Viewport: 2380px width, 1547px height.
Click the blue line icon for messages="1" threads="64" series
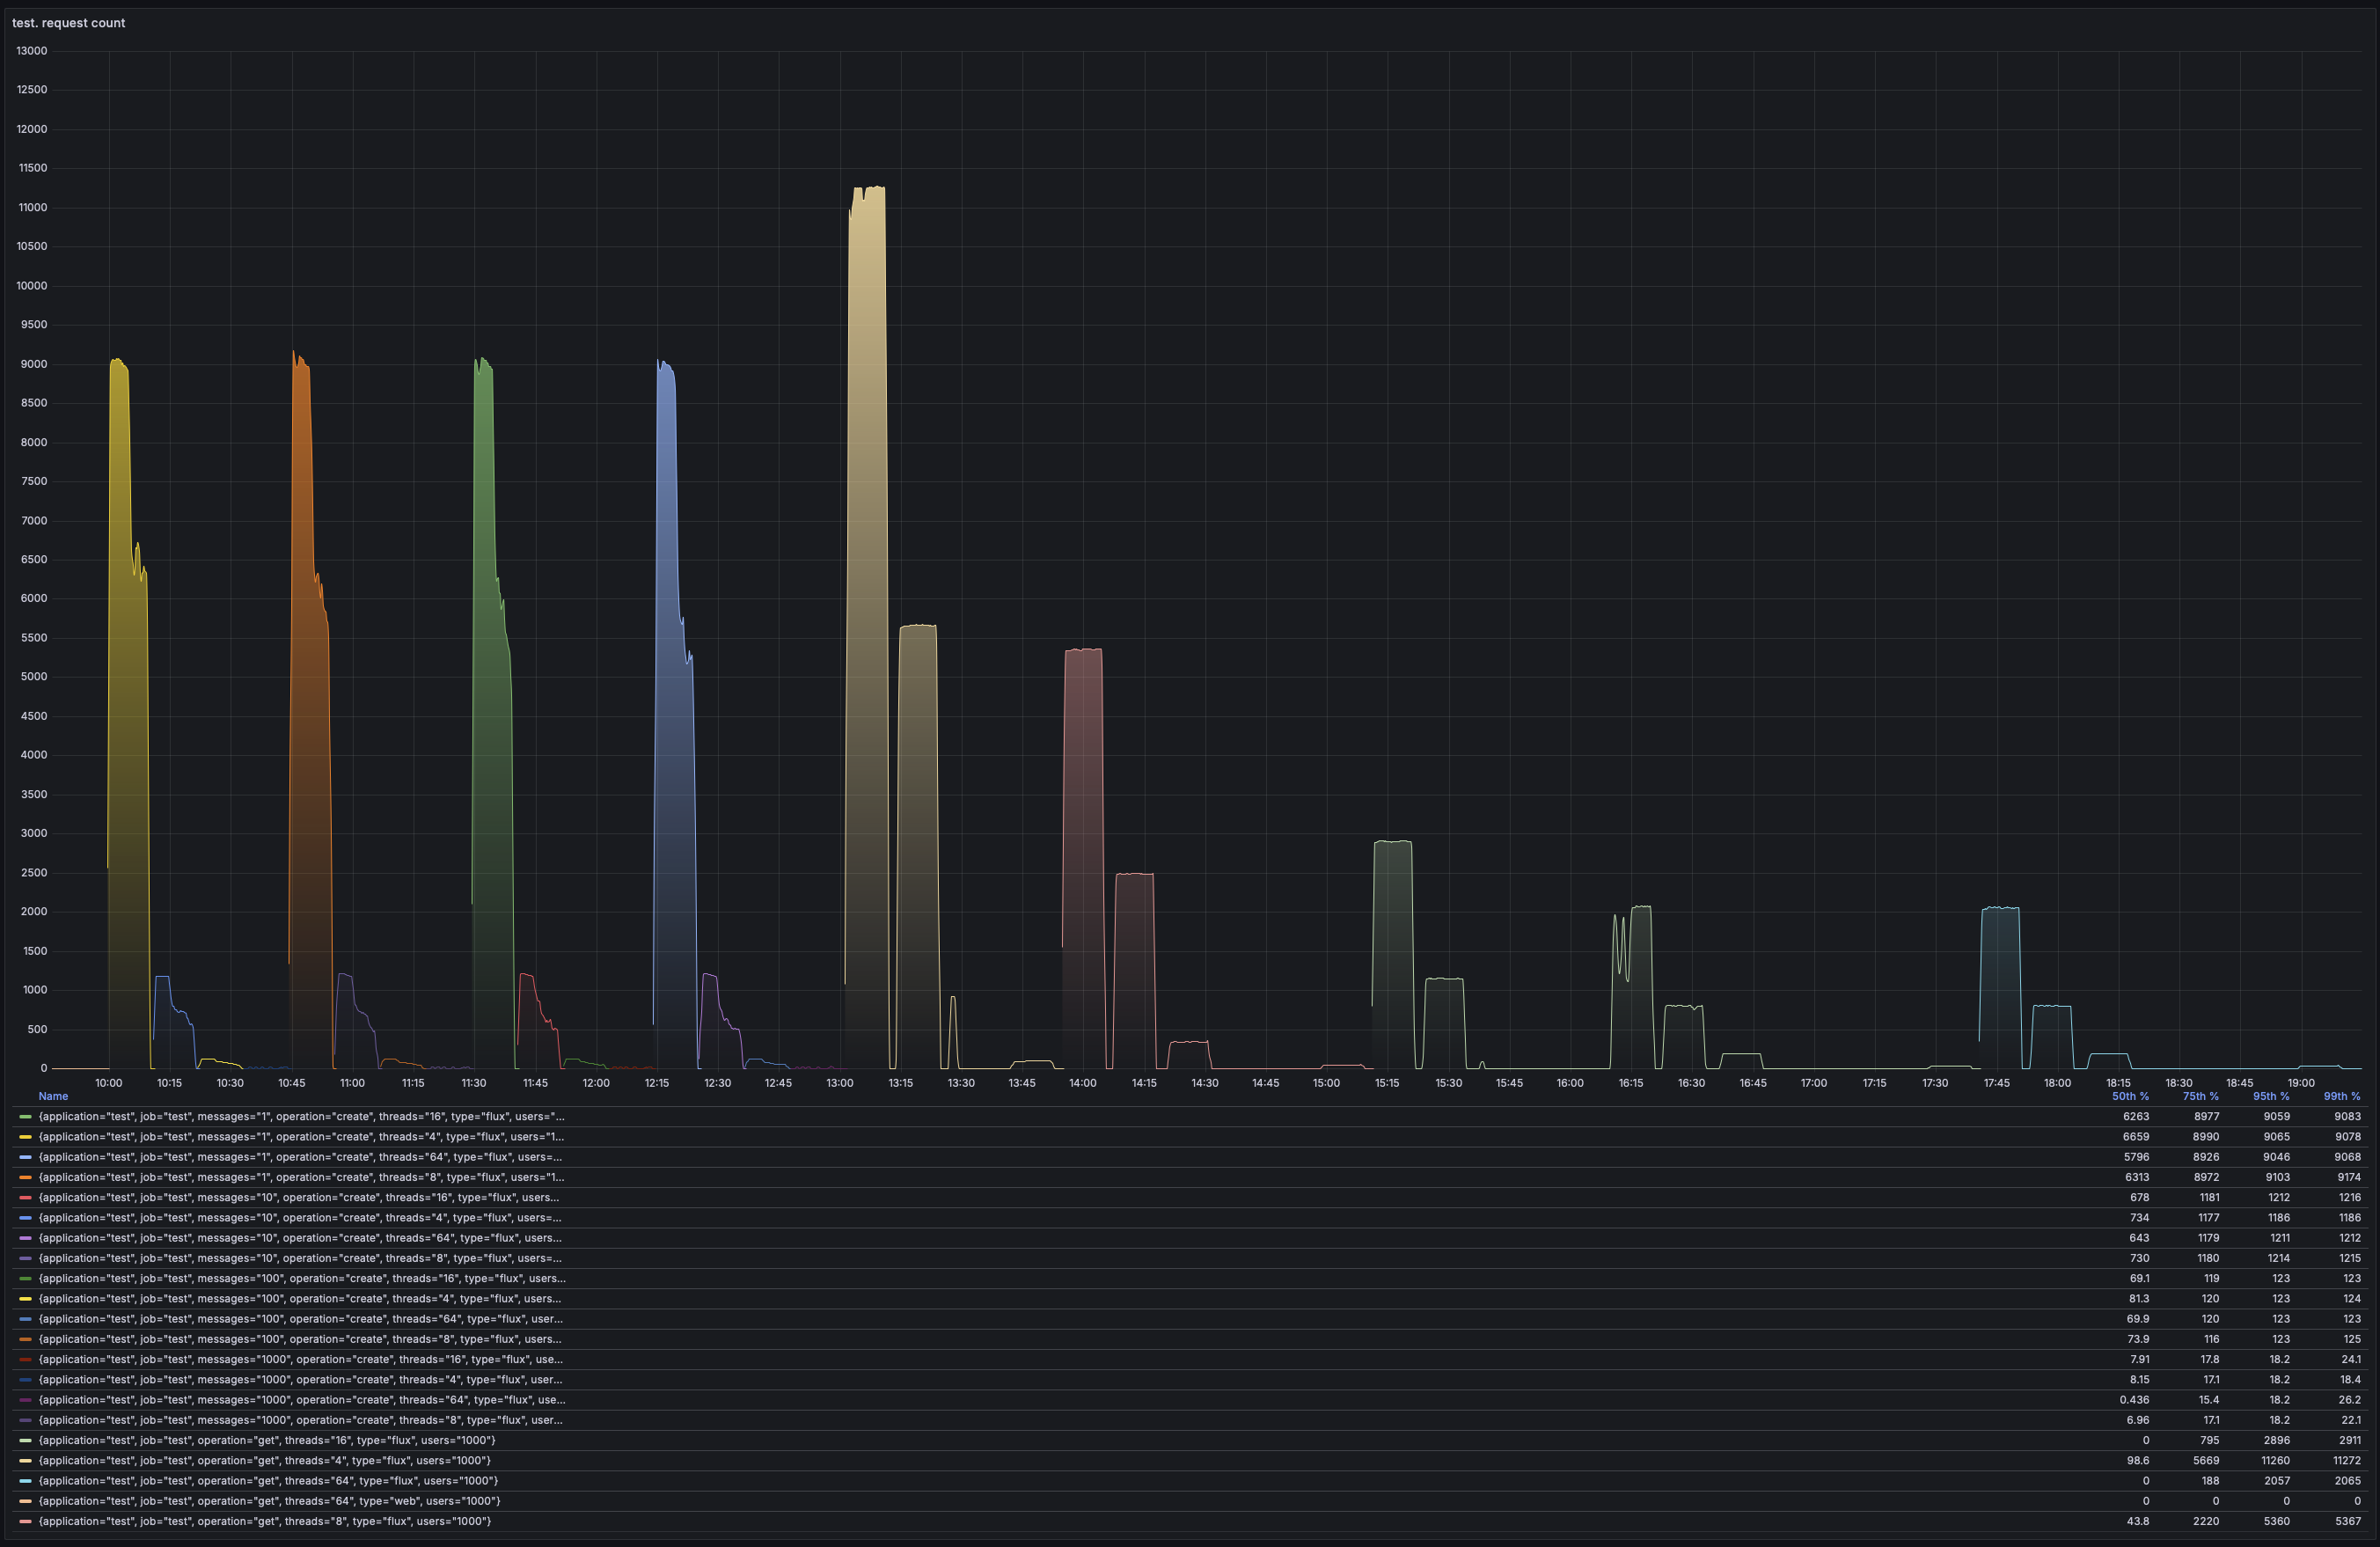[25, 1157]
